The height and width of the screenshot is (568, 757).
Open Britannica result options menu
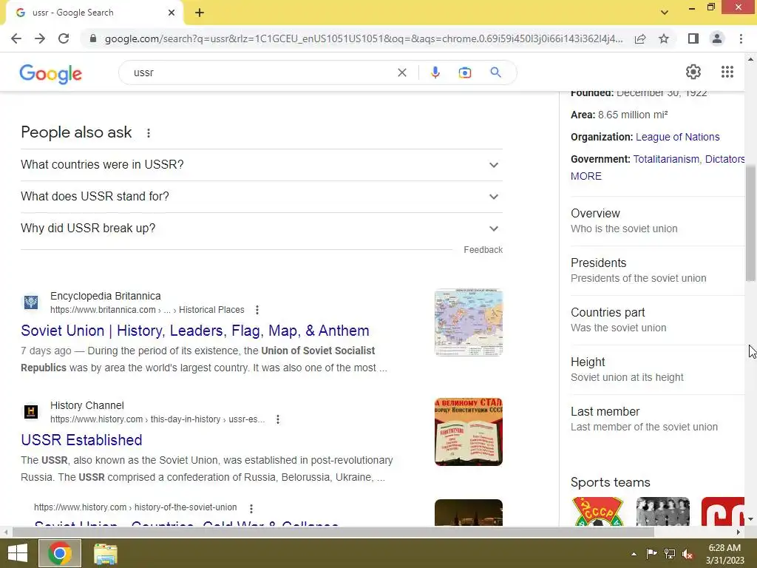(257, 310)
